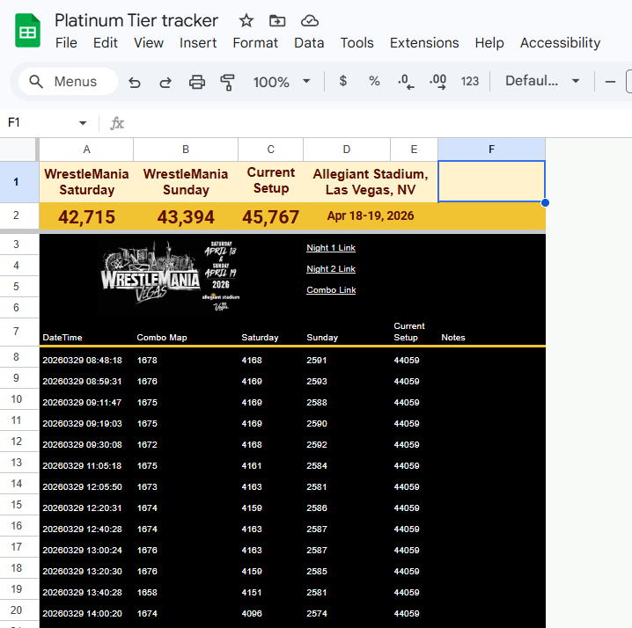Open more number formats 123
Viewport: 632px width, 628px height.
tap(469, 82)
